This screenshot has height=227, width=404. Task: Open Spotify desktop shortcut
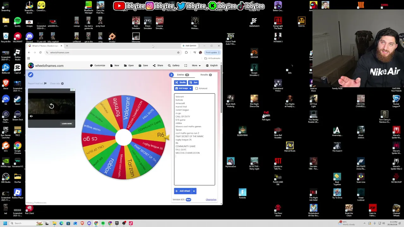pos(18,22)
